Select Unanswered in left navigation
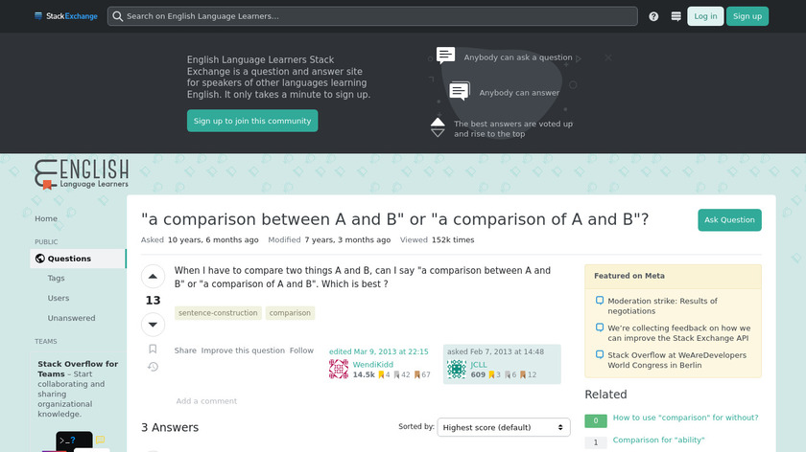Image resolution: width=806 pixels, height=452 pixels. 71,318
